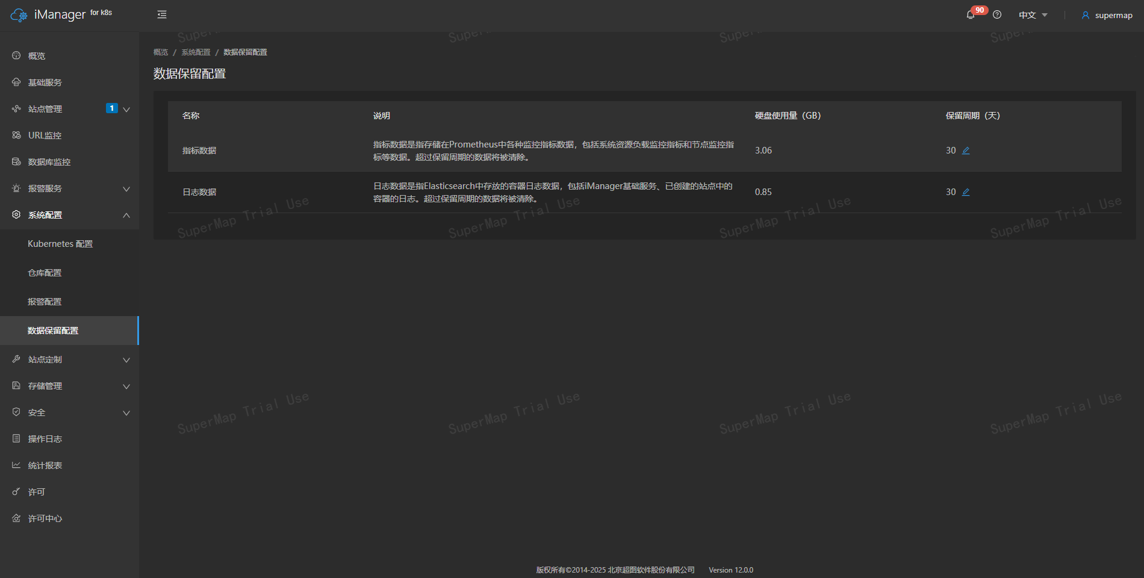Open the 仓库配置 menu item
The width and height of the screenshot is (1144, 578).
[x=69, y=273]
